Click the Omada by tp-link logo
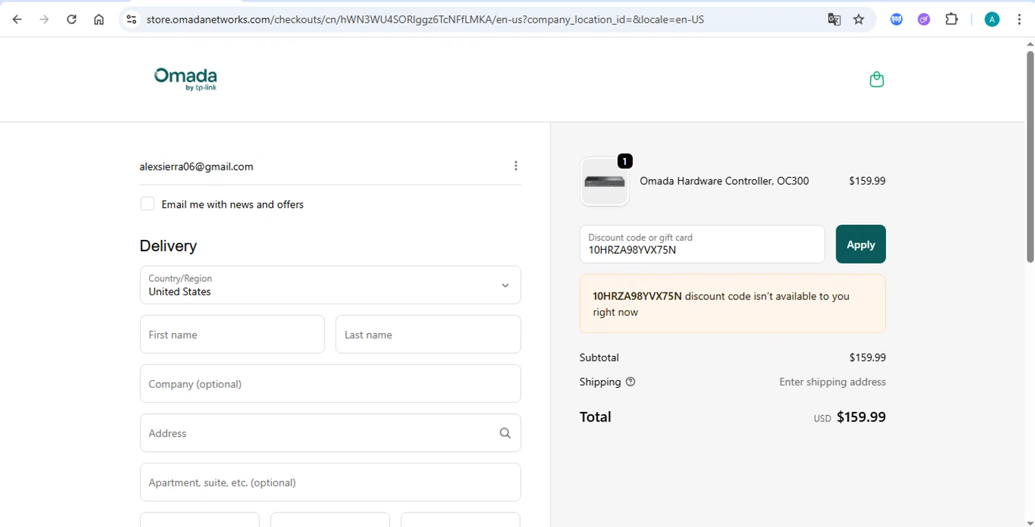This screenshot has height=527, width=1035. tap(186, 79)
